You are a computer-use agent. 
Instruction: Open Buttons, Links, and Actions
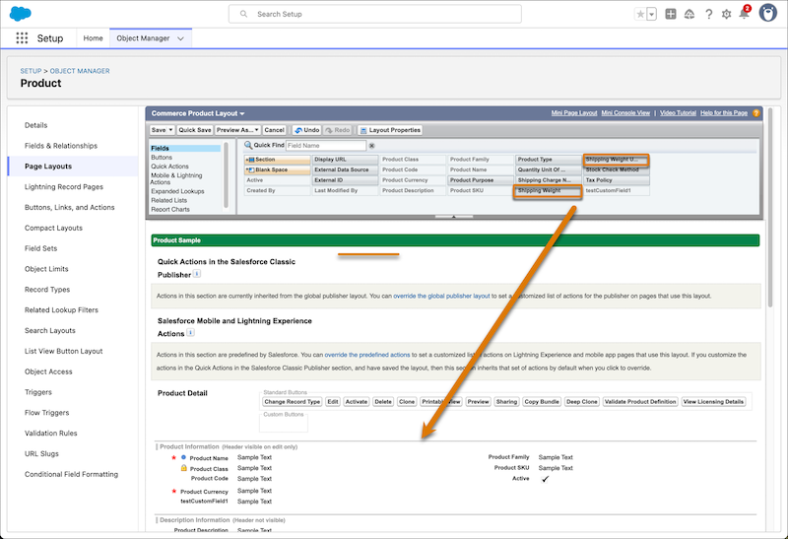point(69,207)
